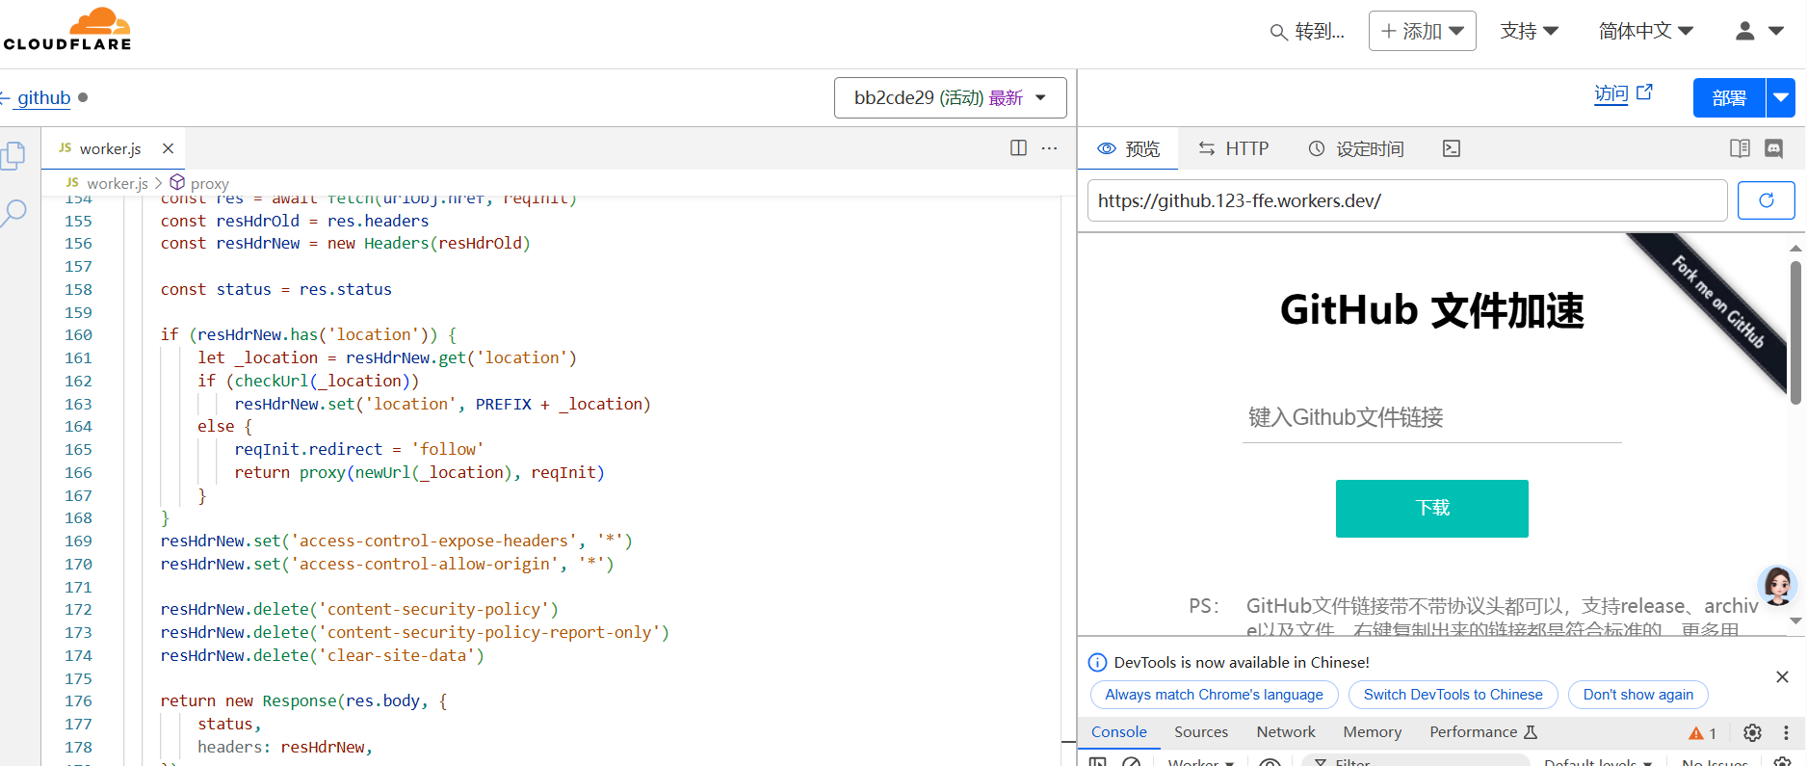Click line number 176 in gutter
This screenshot has width=1807, height=766.
coord(78,701)
